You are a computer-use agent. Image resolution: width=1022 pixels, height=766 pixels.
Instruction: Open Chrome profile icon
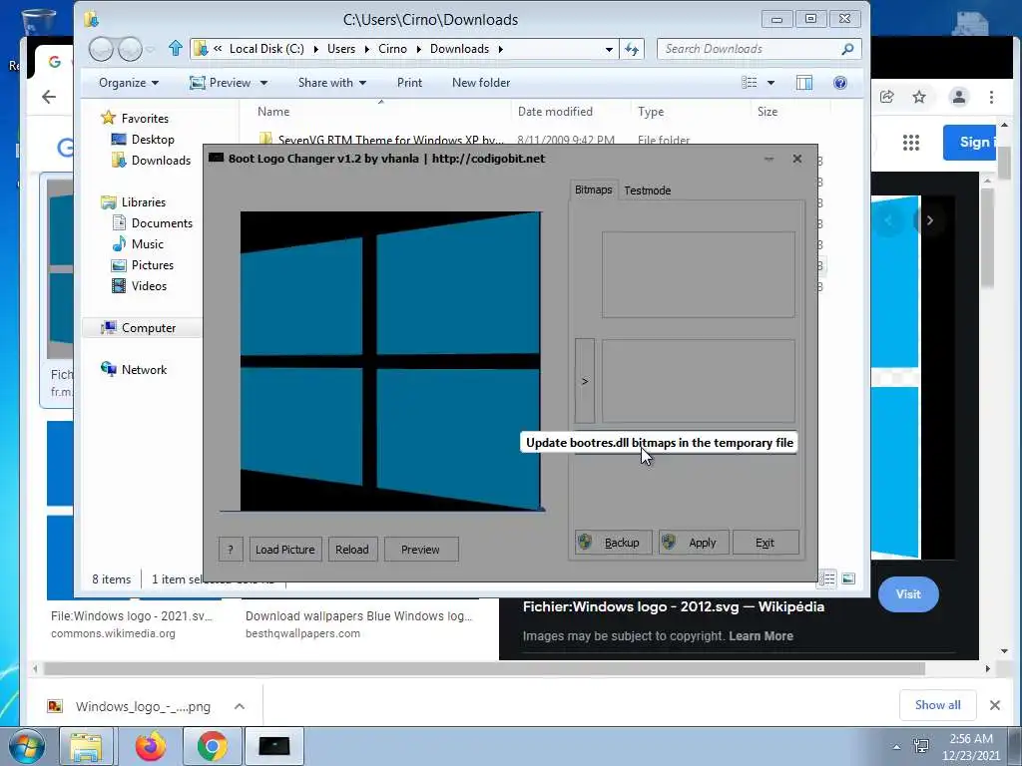pos(959,97)
